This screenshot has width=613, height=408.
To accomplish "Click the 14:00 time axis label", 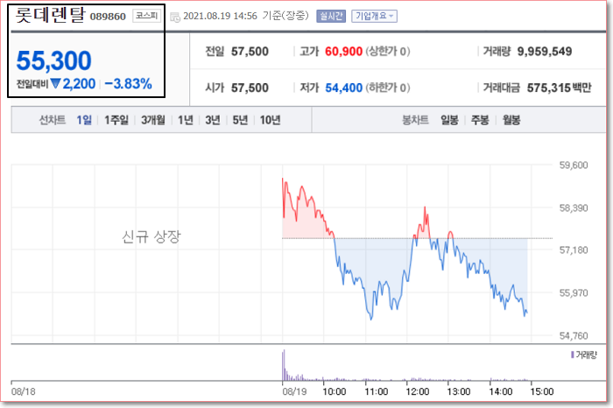I will pyautogui.click(x=500, y=391).
